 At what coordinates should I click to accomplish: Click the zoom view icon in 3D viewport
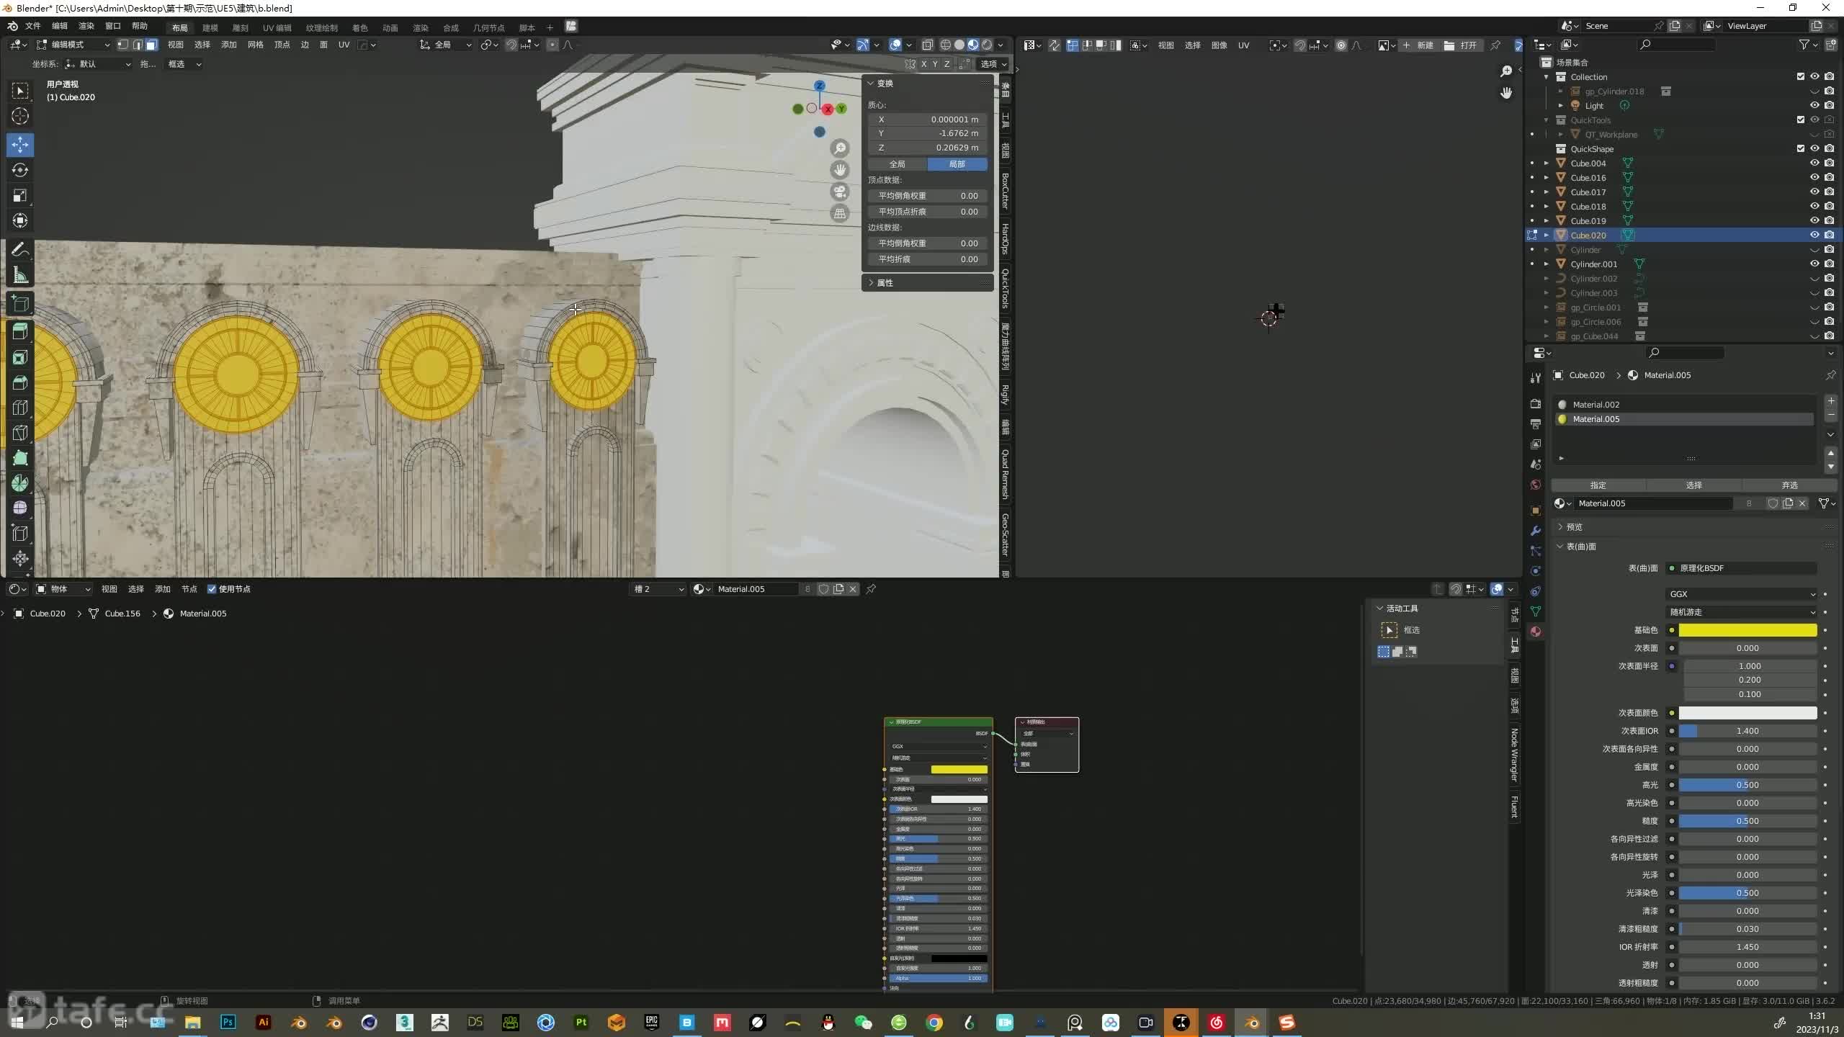pos(840,148)
